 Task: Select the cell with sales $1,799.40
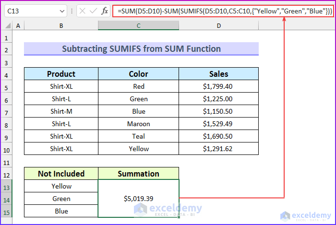218,86
